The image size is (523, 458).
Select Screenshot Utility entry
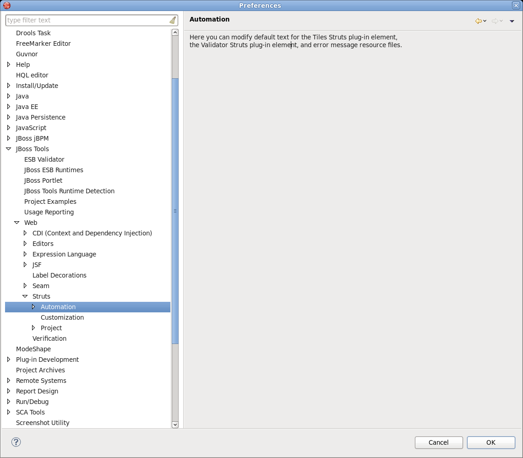click(43, 423)
